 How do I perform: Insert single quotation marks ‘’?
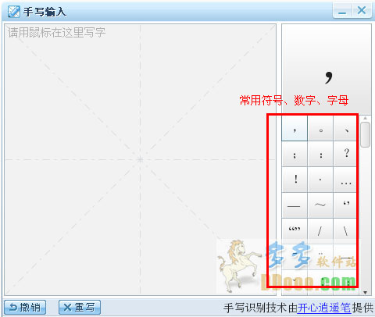coord(345,205)
